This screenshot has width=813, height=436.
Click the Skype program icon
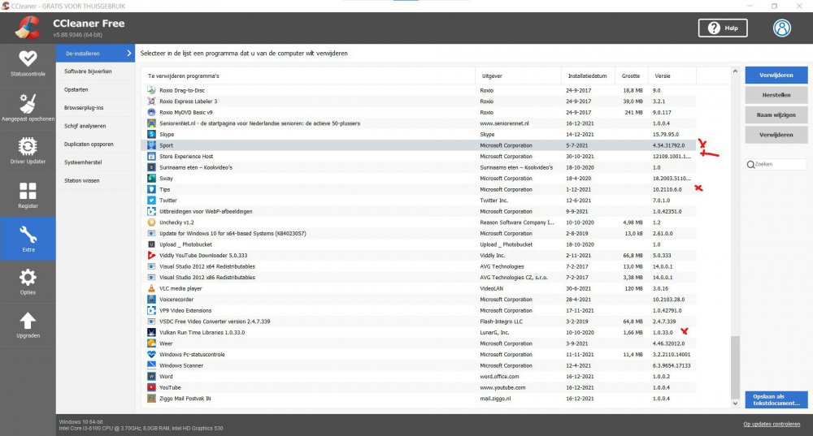pos(151,134)
